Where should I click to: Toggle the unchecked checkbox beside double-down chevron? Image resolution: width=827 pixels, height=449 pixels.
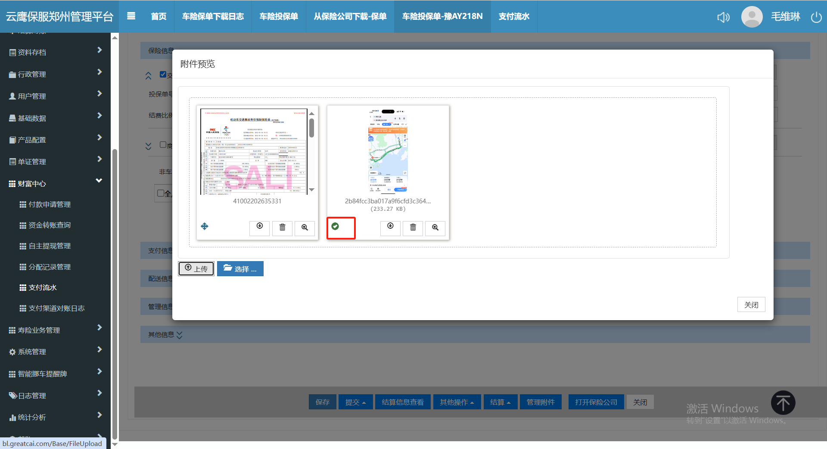163,145
